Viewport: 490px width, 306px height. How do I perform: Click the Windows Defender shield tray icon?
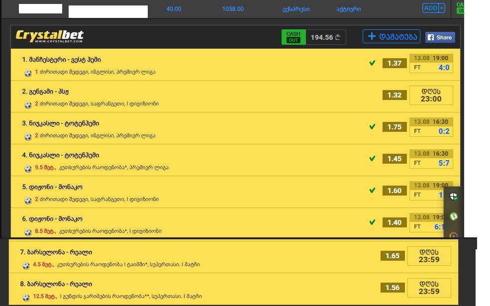[x=454, y=197]
